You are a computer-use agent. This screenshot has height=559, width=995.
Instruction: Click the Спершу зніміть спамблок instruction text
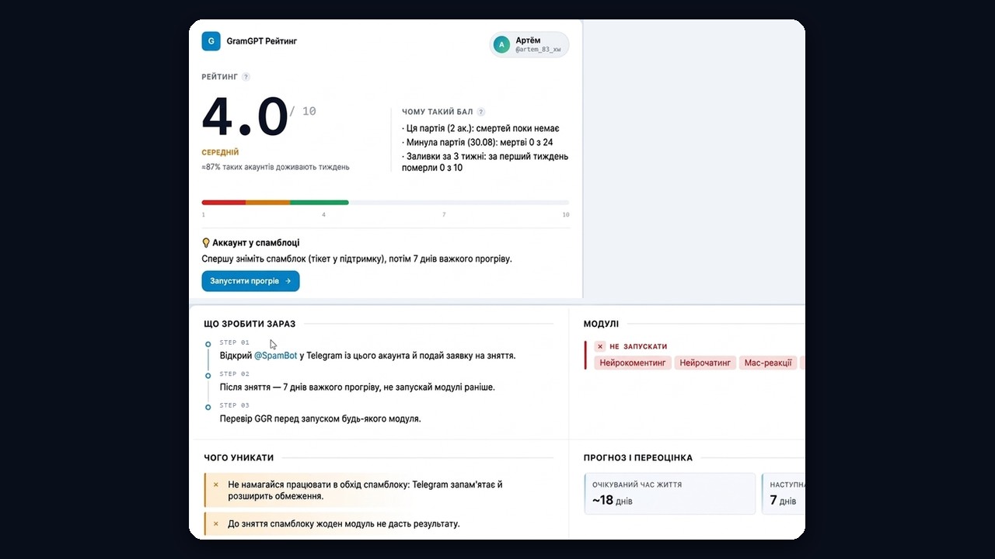[357, 259]
